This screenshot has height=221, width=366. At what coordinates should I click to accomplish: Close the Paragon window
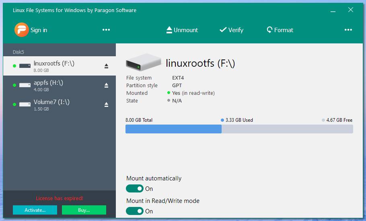[x=351, y=10]
